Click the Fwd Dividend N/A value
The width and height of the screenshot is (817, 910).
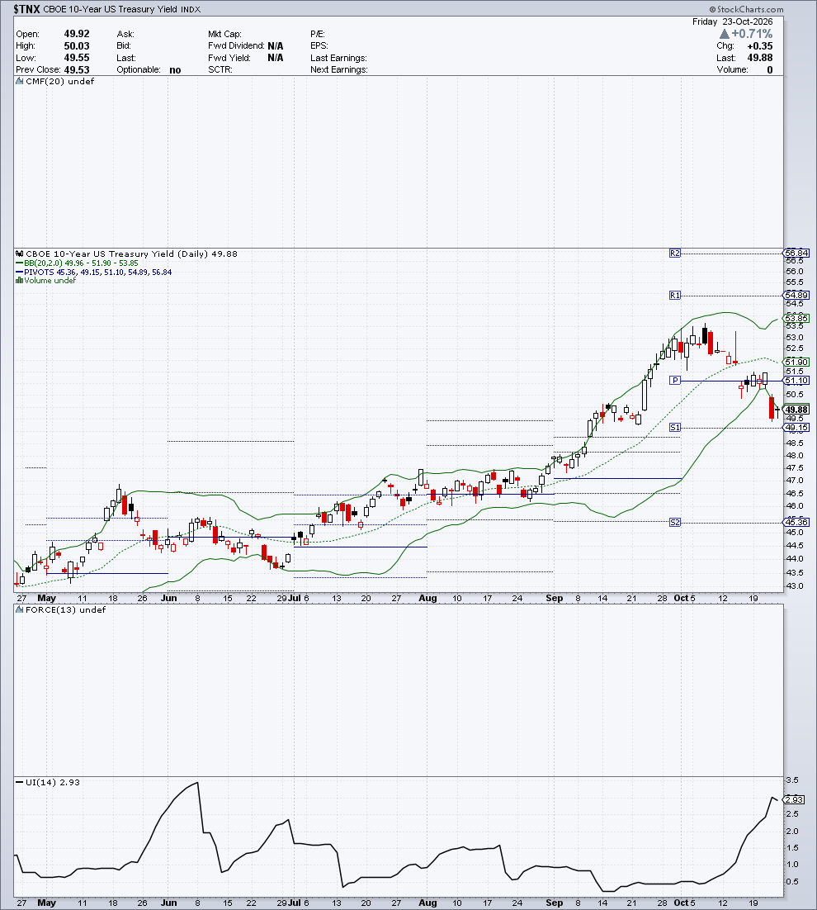coord(276,46)
